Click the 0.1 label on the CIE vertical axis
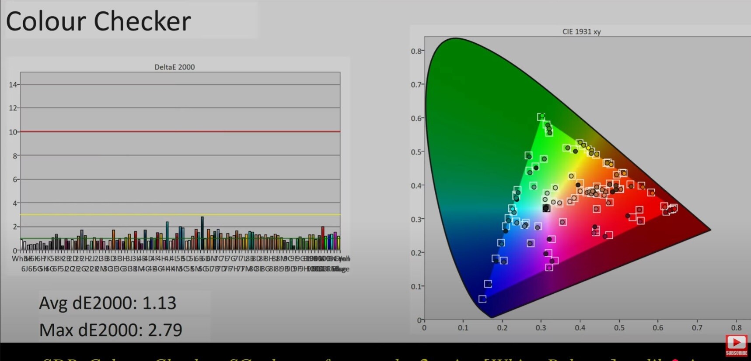751x361 pixels. coord(416,286)
